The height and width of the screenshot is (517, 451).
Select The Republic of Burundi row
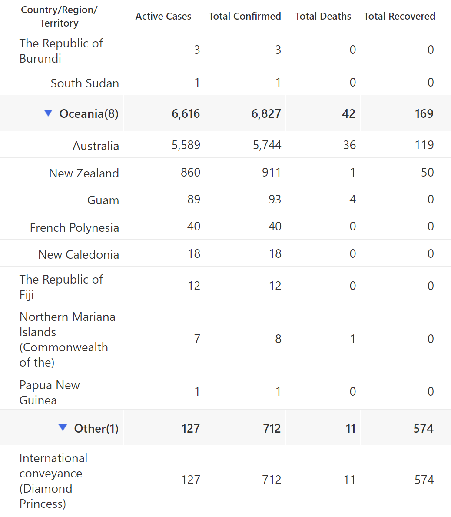(x=225, y=50)
